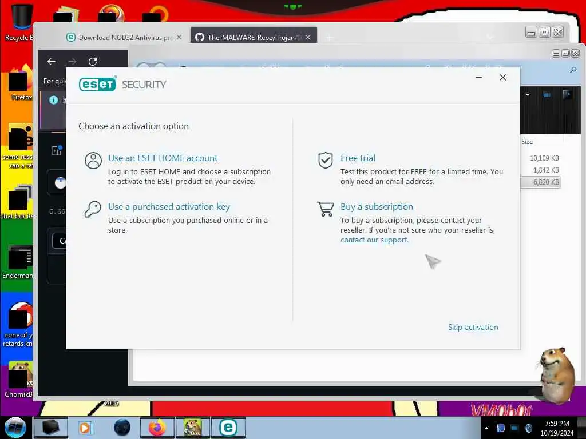Viewport: 586px width, 439px height.
Task: Minimize the ESET Security dialog
Action: coord(479,78)
